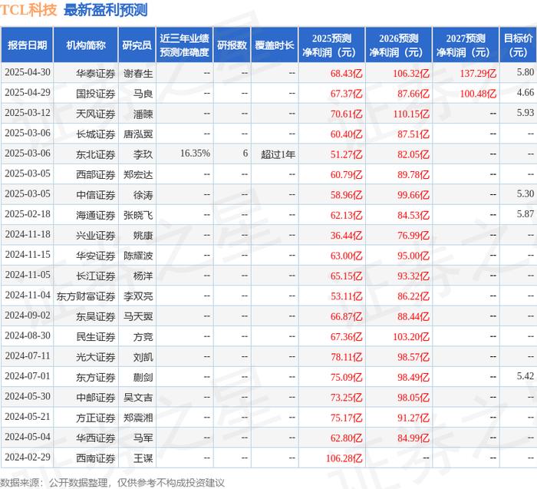537x489 pixels.
Task: Click the 近三年业绩预测准确度 header
Action: click(184, 45)
